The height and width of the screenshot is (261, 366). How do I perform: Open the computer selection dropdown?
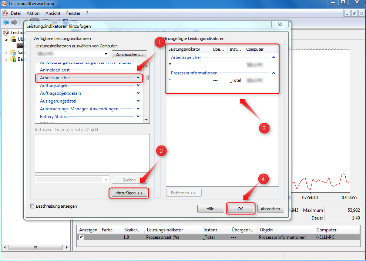105,54
